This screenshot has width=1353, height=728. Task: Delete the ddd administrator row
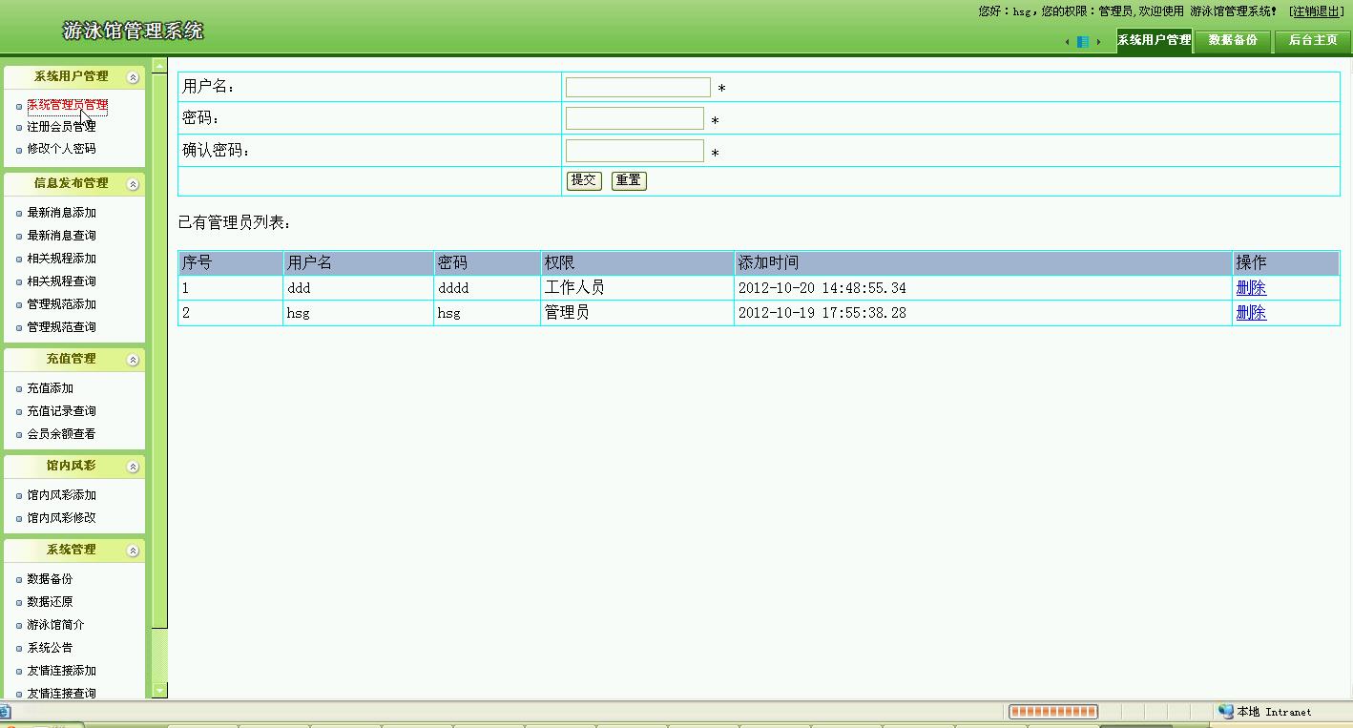tap(1251, 287)
